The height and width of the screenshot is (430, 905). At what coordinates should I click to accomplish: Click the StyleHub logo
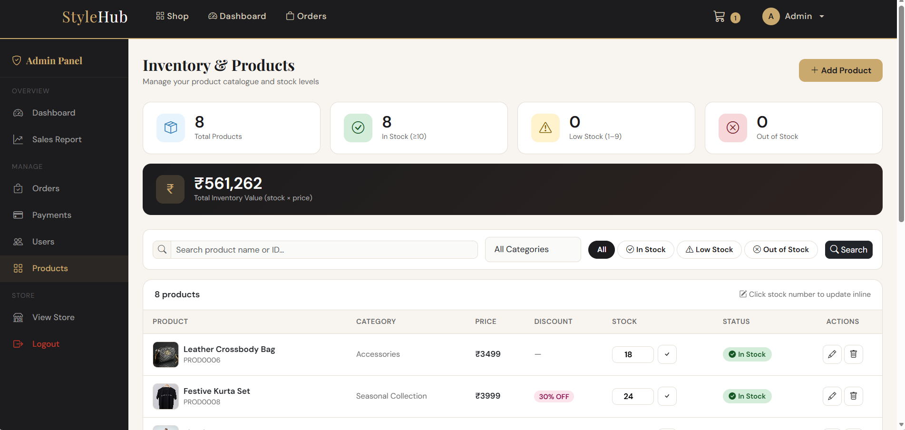(94, 17)
